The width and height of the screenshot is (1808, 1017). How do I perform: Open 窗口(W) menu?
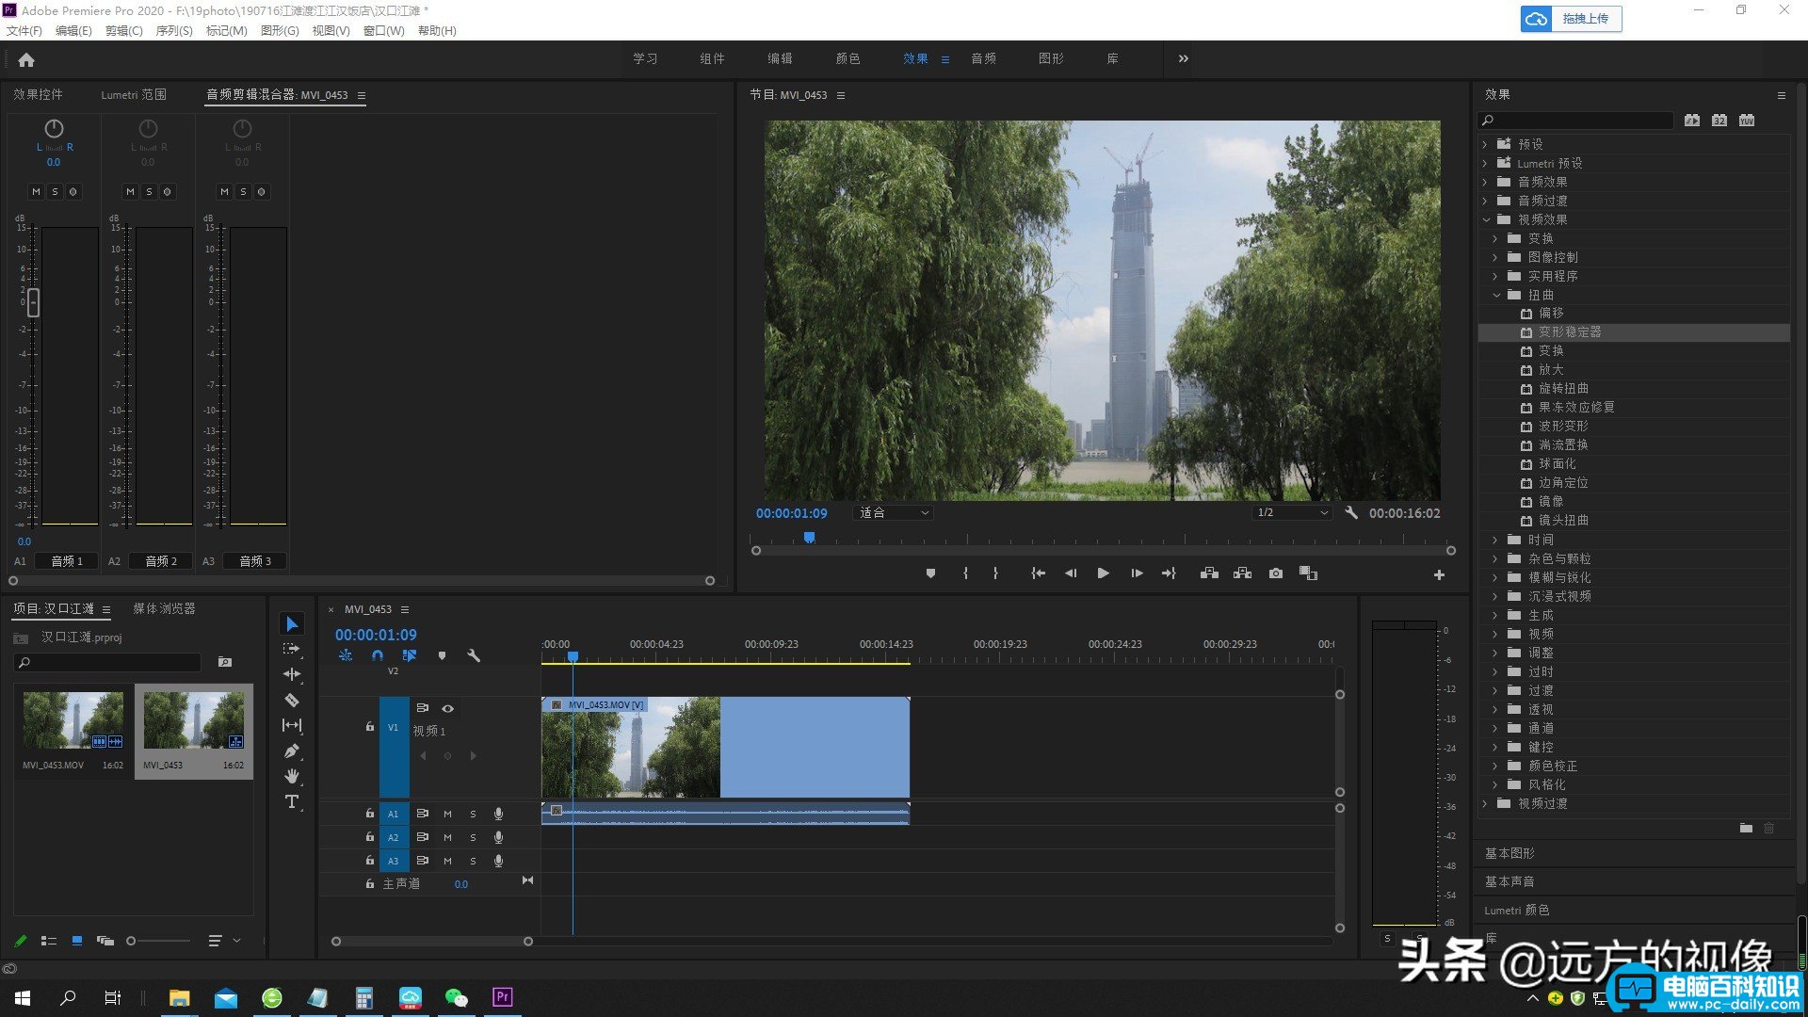click(383, 30)
